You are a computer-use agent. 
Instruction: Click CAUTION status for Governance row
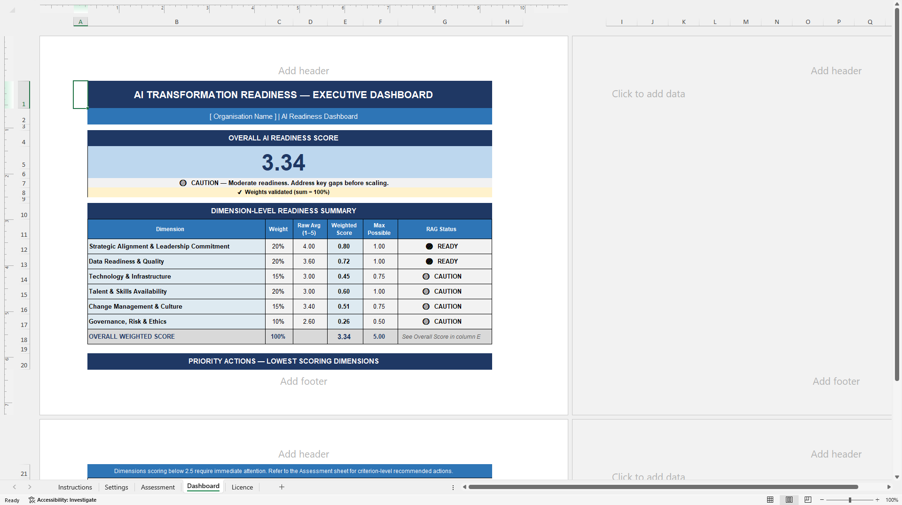(445, 321)
